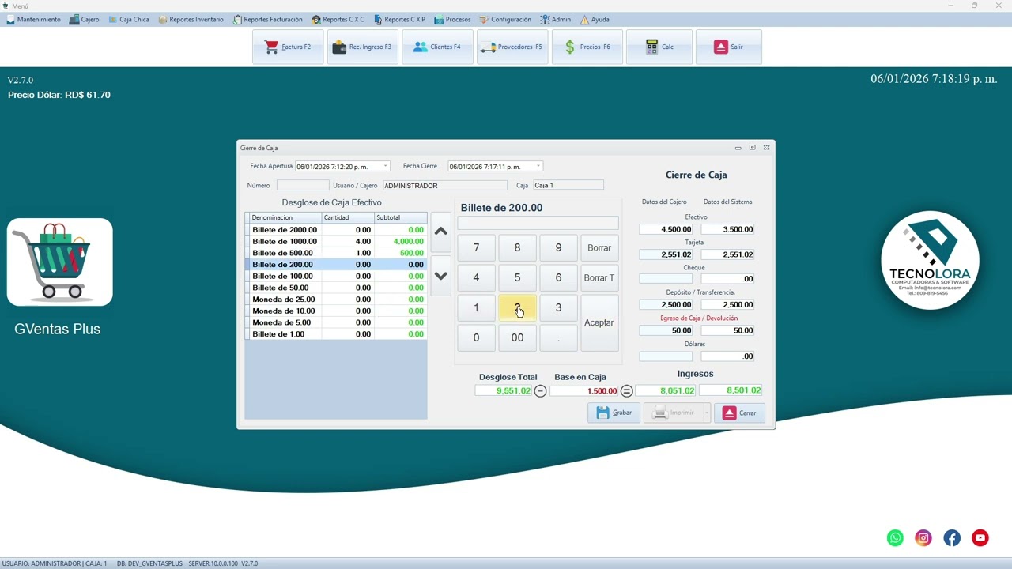Open the Procesos menu
Image resolution: width=1012 pixels, height=569 pixels.
[452, 19]
